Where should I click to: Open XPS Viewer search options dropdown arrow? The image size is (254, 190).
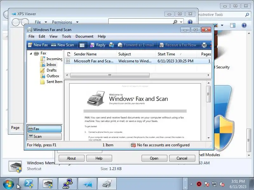(181, 22)
